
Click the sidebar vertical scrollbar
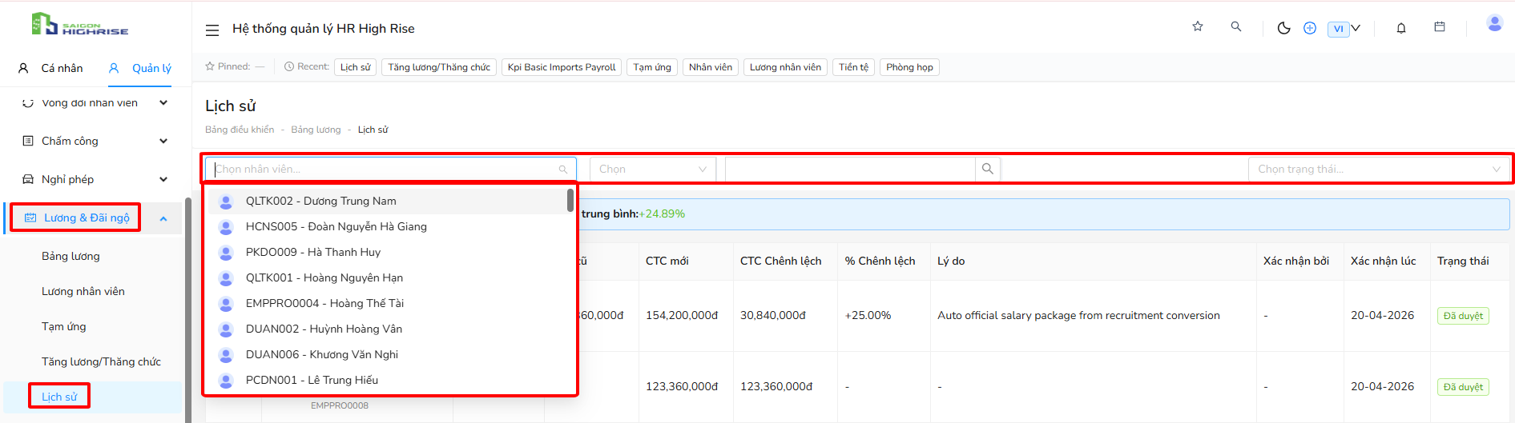188,310
